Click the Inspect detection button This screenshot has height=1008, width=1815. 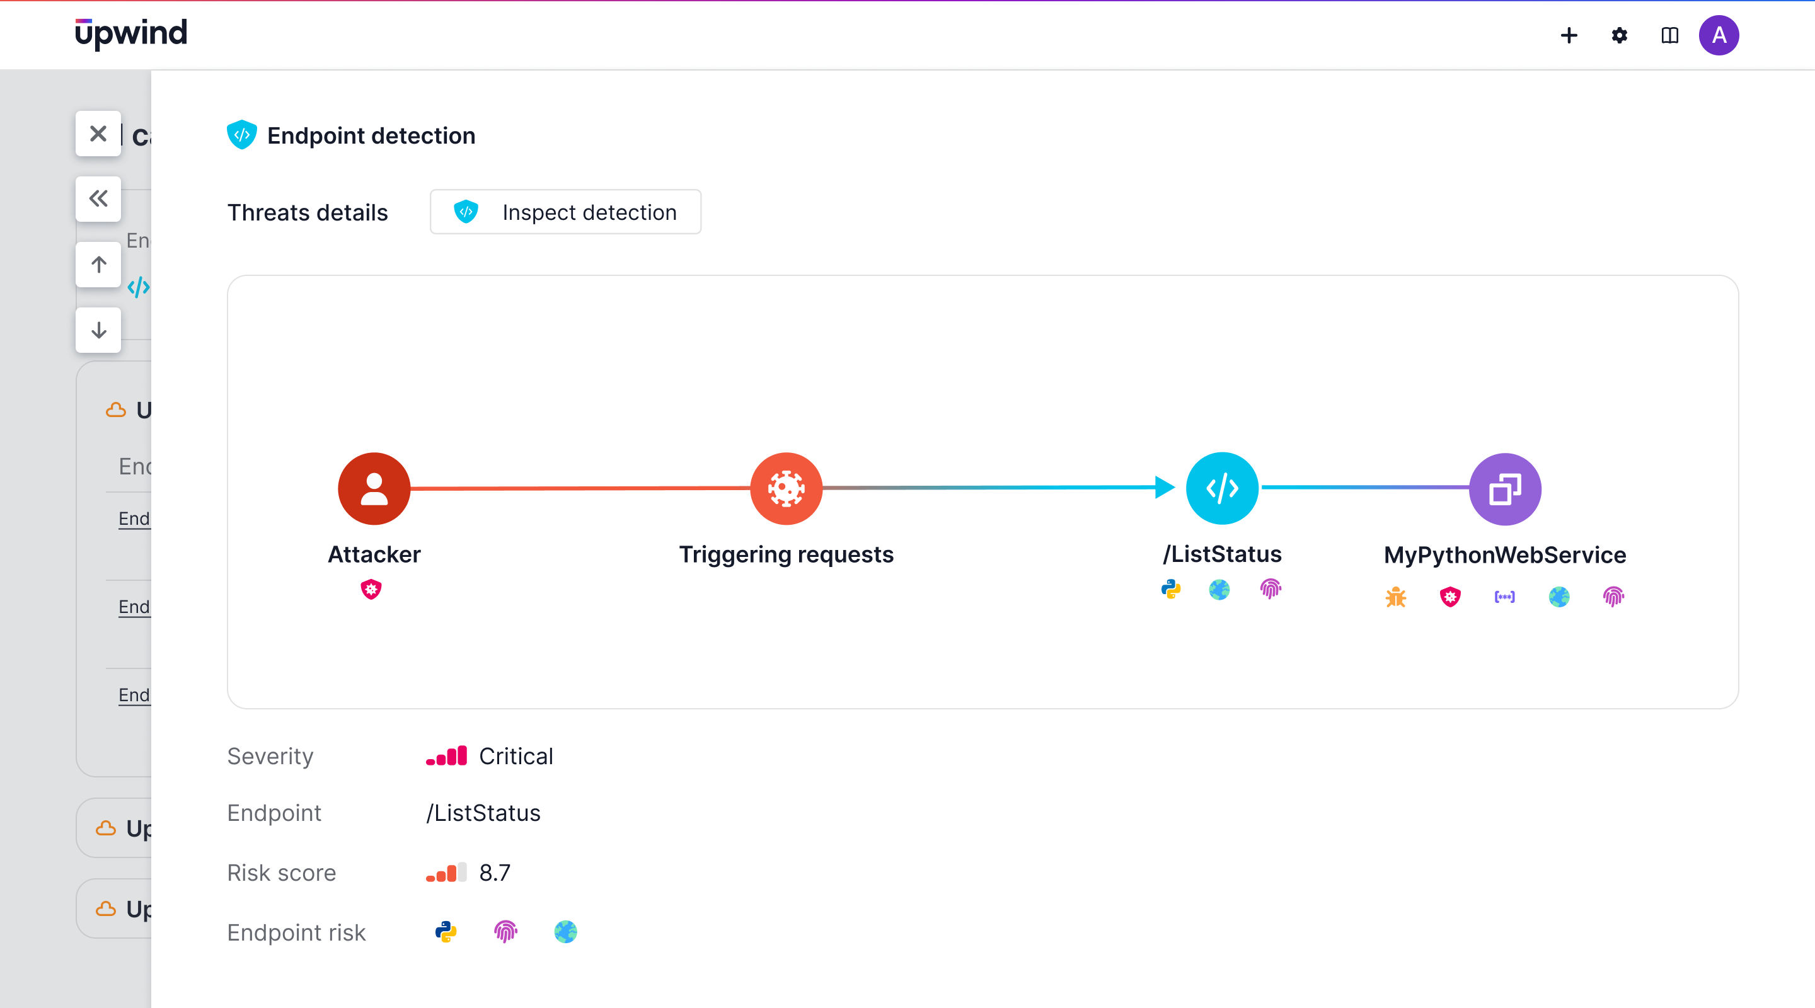pos(565,212)
